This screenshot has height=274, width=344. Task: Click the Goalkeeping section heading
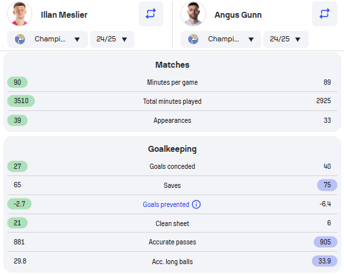click(x=172, y=149)
